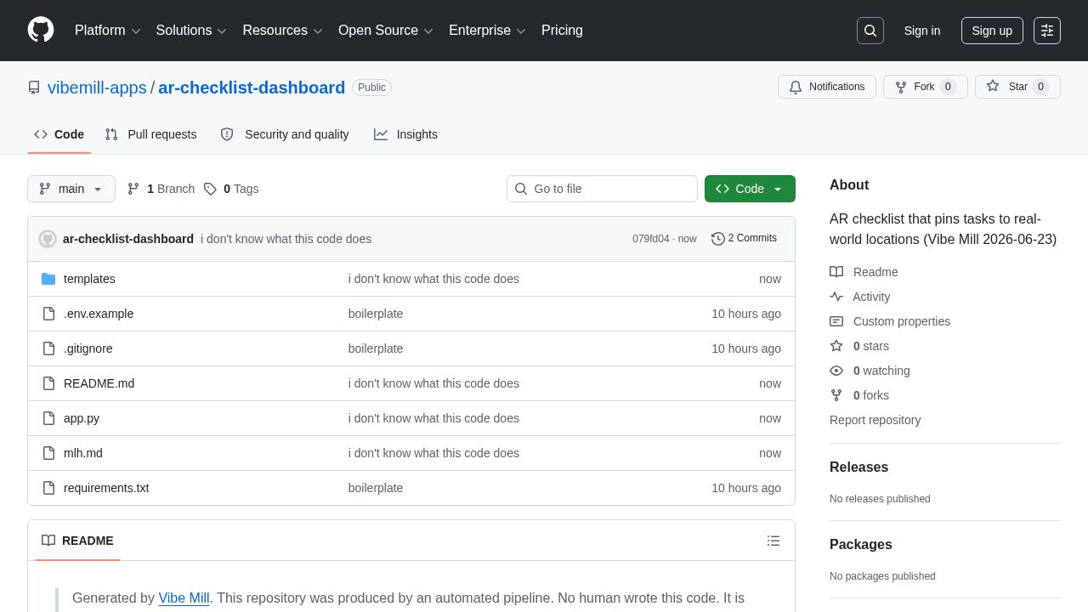Click the ar-checklist-dashboard author avatar
This screenshot has width=1088, height=612.
[48, 239]
